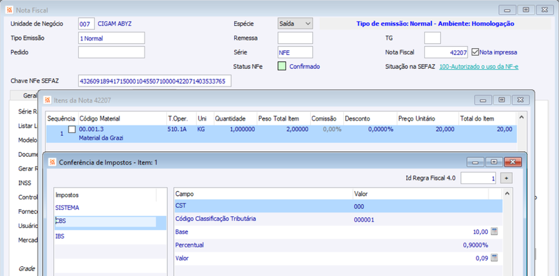Image resolution: width=559 pixels, height=276 pixels.
Task: Maximize the Itens da Nota 42207 window
Action: [502, 100]
